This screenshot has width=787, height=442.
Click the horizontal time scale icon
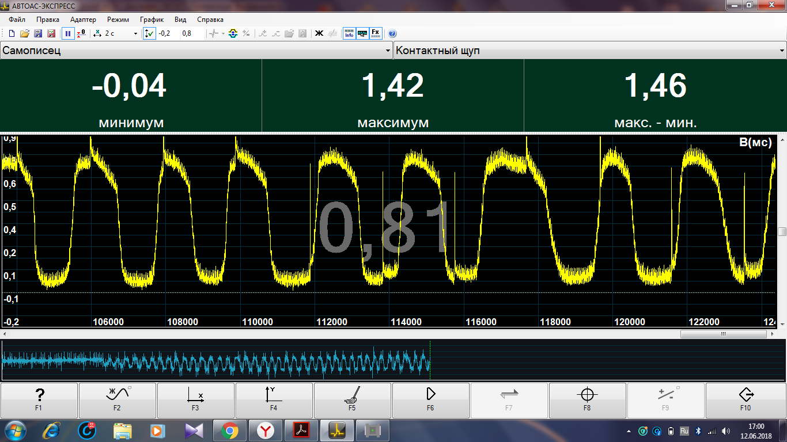pyautogui.click(x=97, y=33)
